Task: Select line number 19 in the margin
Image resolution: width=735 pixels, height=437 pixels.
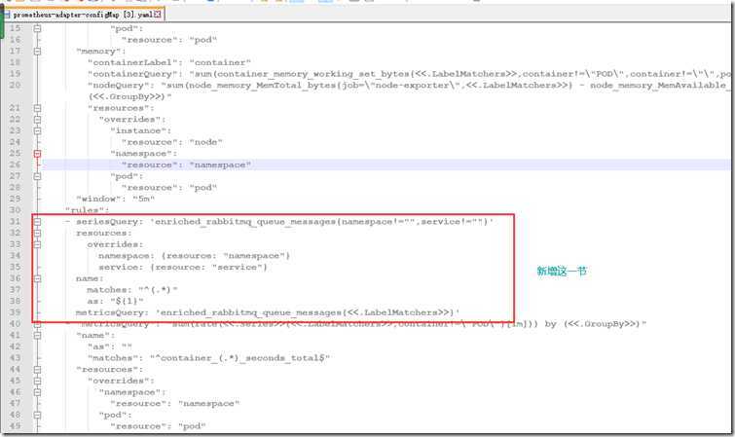Action: pos(15,74)
